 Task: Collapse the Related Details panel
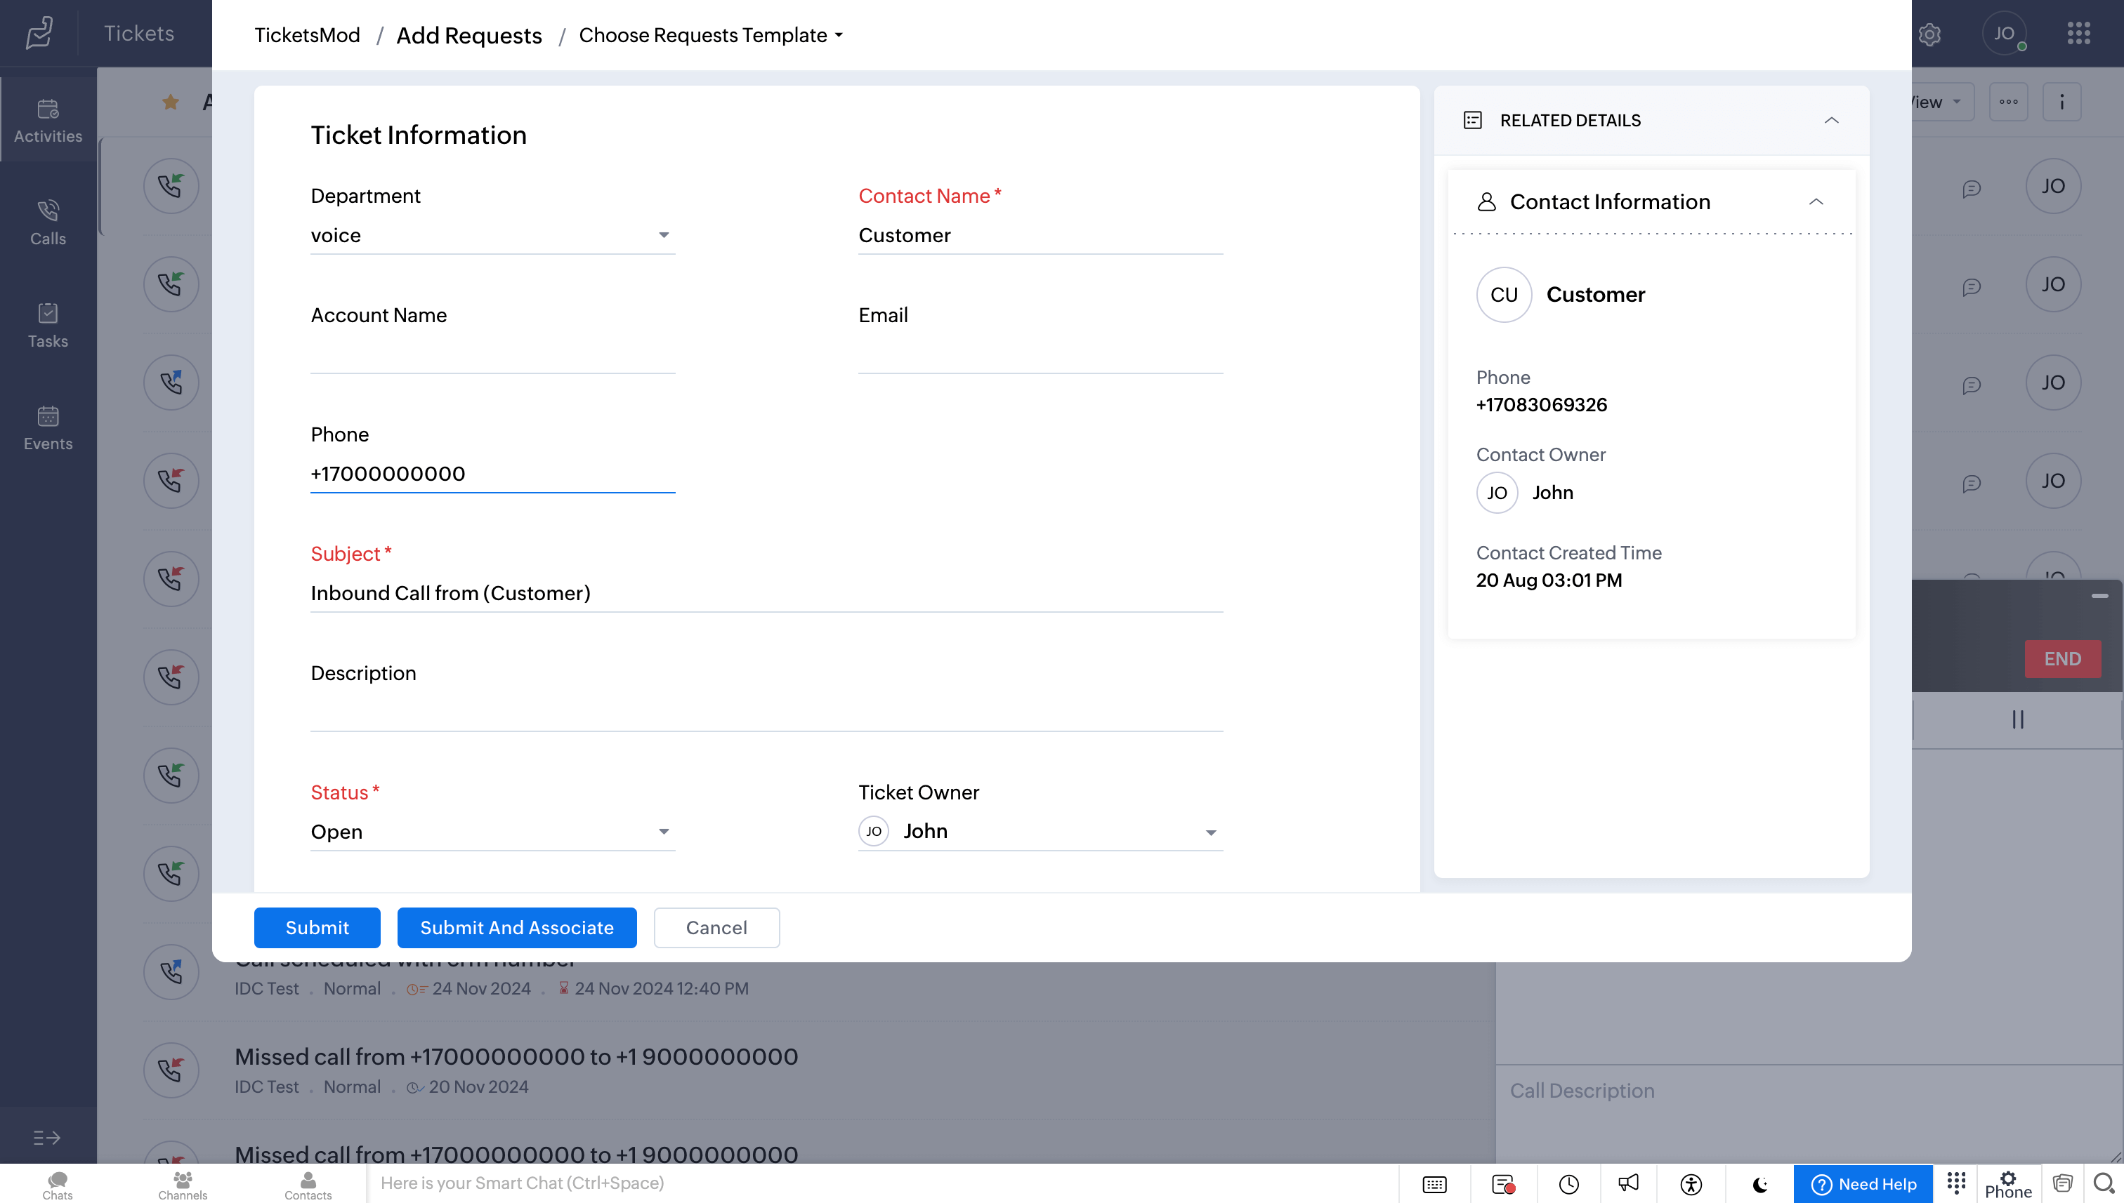[1831, 121]
